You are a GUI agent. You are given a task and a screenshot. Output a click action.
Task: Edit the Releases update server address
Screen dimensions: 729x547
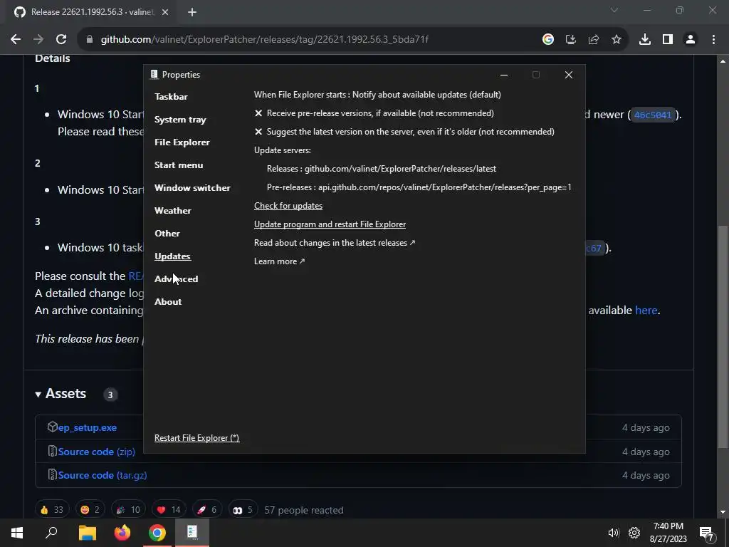tap(382, 169)
